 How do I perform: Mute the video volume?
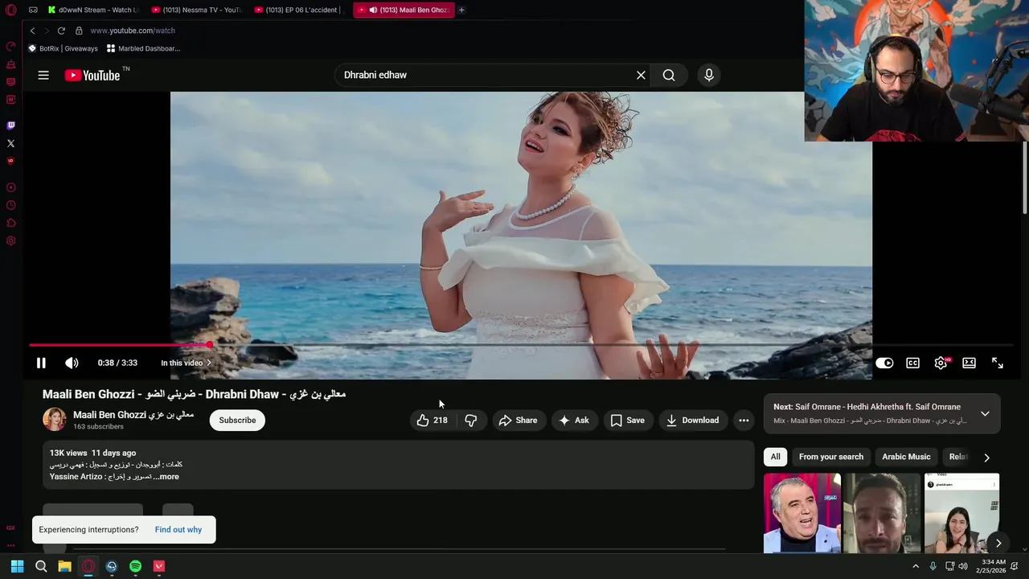coord(72,363)
